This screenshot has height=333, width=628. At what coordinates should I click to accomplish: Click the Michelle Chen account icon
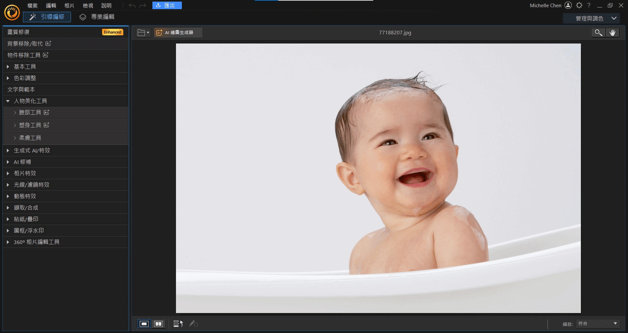tap(568, 5)
